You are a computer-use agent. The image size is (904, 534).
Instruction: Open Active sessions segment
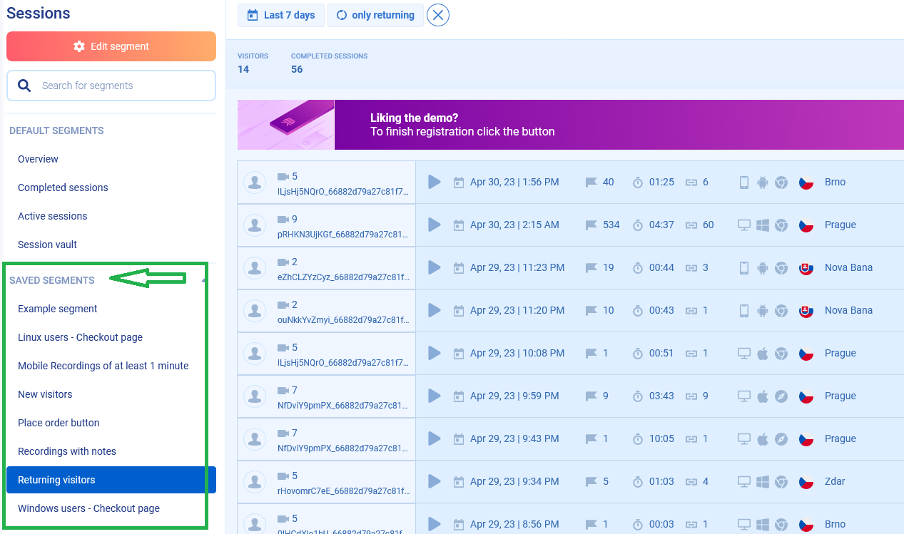(52, 216)
